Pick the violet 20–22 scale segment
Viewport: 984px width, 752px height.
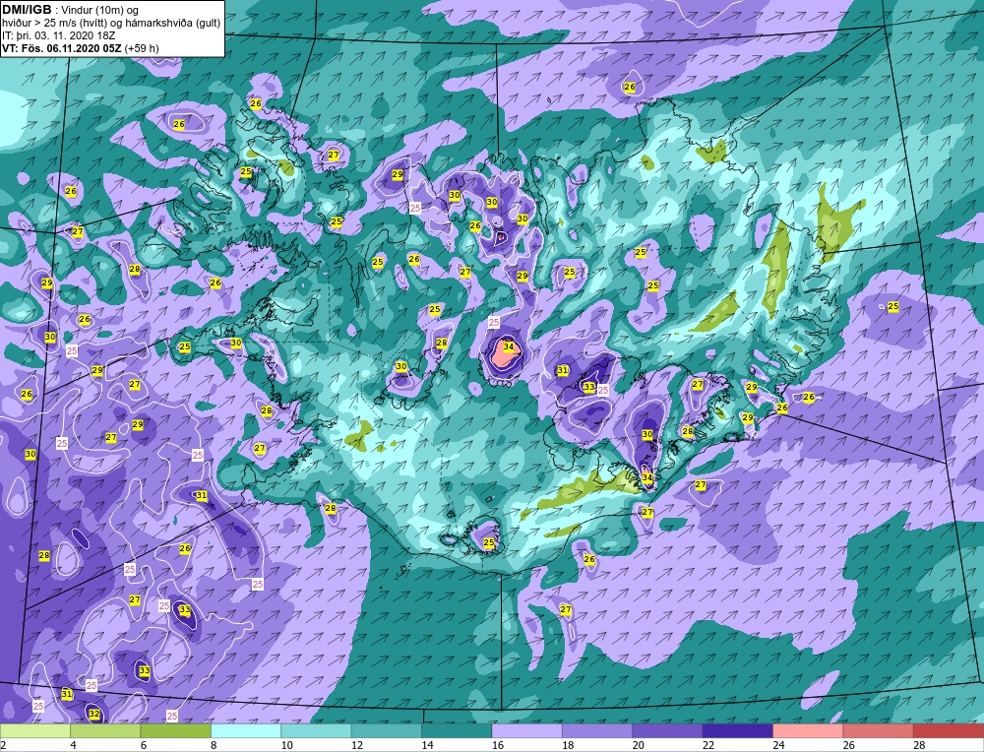[668, 730]
